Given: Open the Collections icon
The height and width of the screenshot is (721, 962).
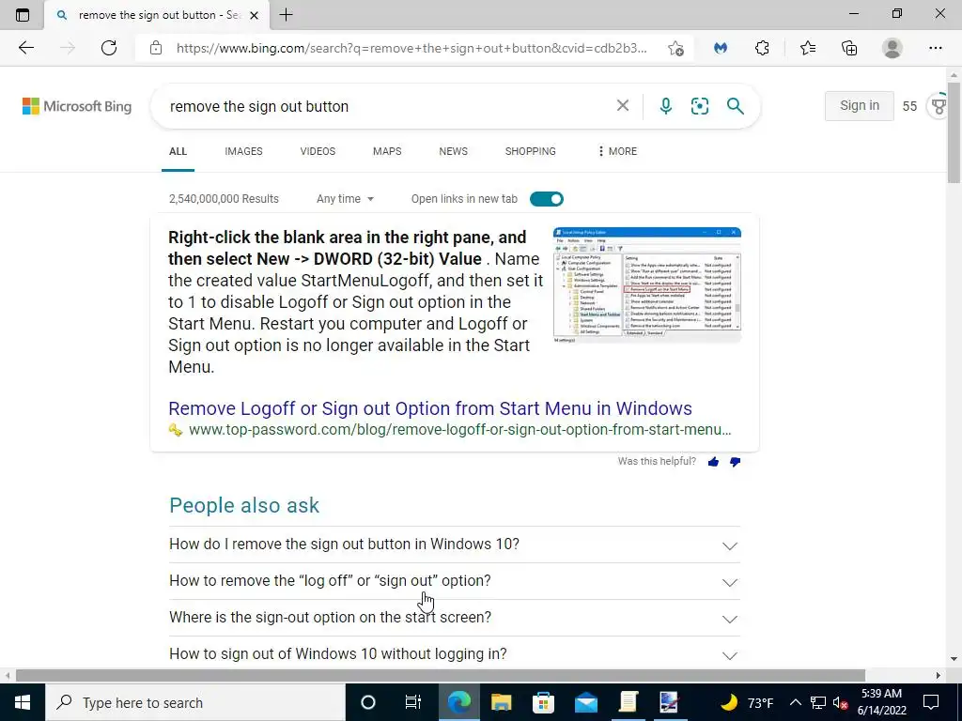Looking at the screenshot, I should click(849, 48).
